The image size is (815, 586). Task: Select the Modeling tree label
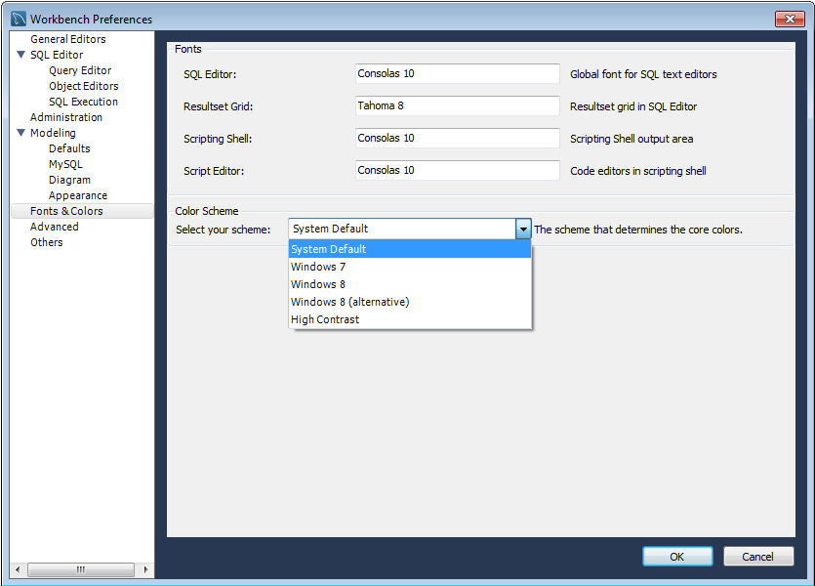click(x=53, y=133)
